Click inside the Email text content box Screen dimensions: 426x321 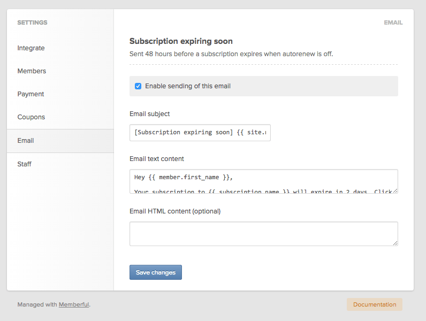click(x=263, y=181)
